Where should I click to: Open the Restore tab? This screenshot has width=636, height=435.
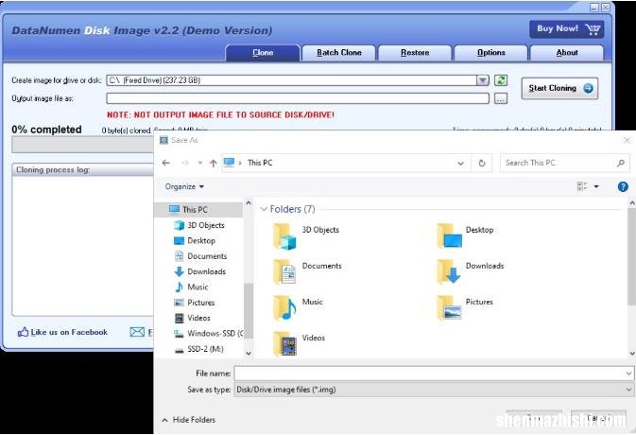[x=415, y=53]
